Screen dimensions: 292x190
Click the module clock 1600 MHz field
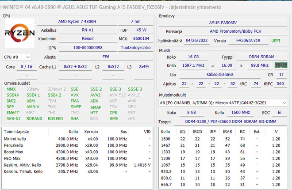point(241,113)
